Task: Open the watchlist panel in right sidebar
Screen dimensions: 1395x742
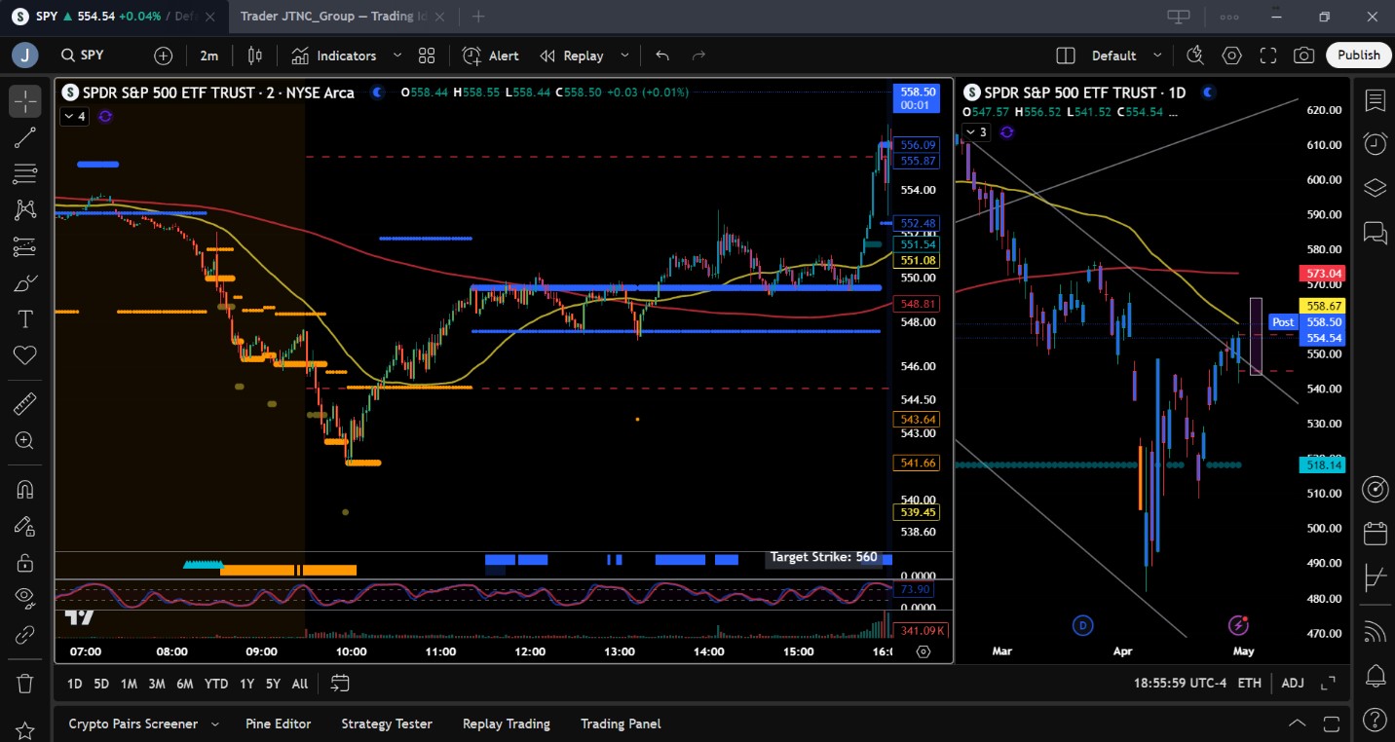Action: pyautogui.click(x=1376, y=100)
